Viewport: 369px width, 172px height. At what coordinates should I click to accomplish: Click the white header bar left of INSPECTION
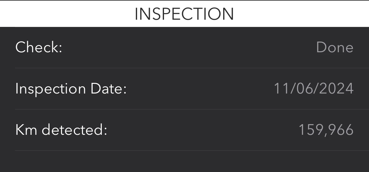[x=63, y=14]
